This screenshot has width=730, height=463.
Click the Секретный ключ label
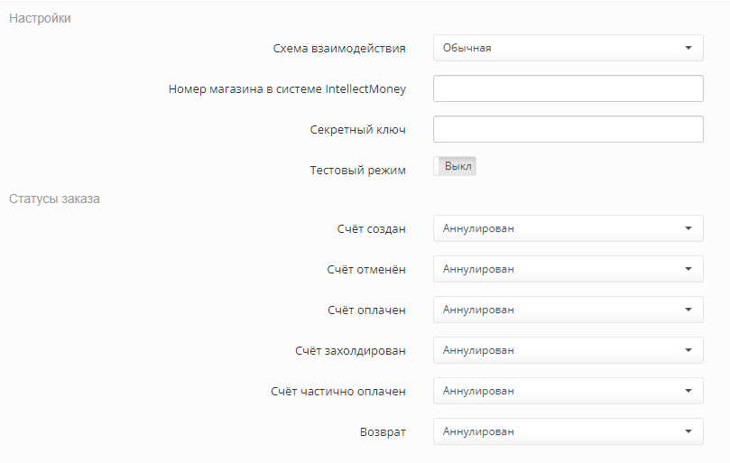tap(357, 129)
